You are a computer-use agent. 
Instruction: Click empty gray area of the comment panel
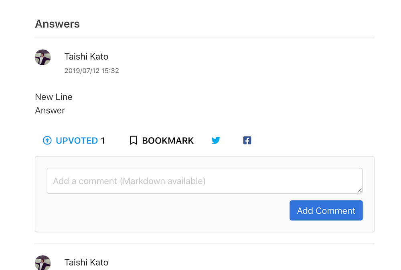click(x=160, y=212)
